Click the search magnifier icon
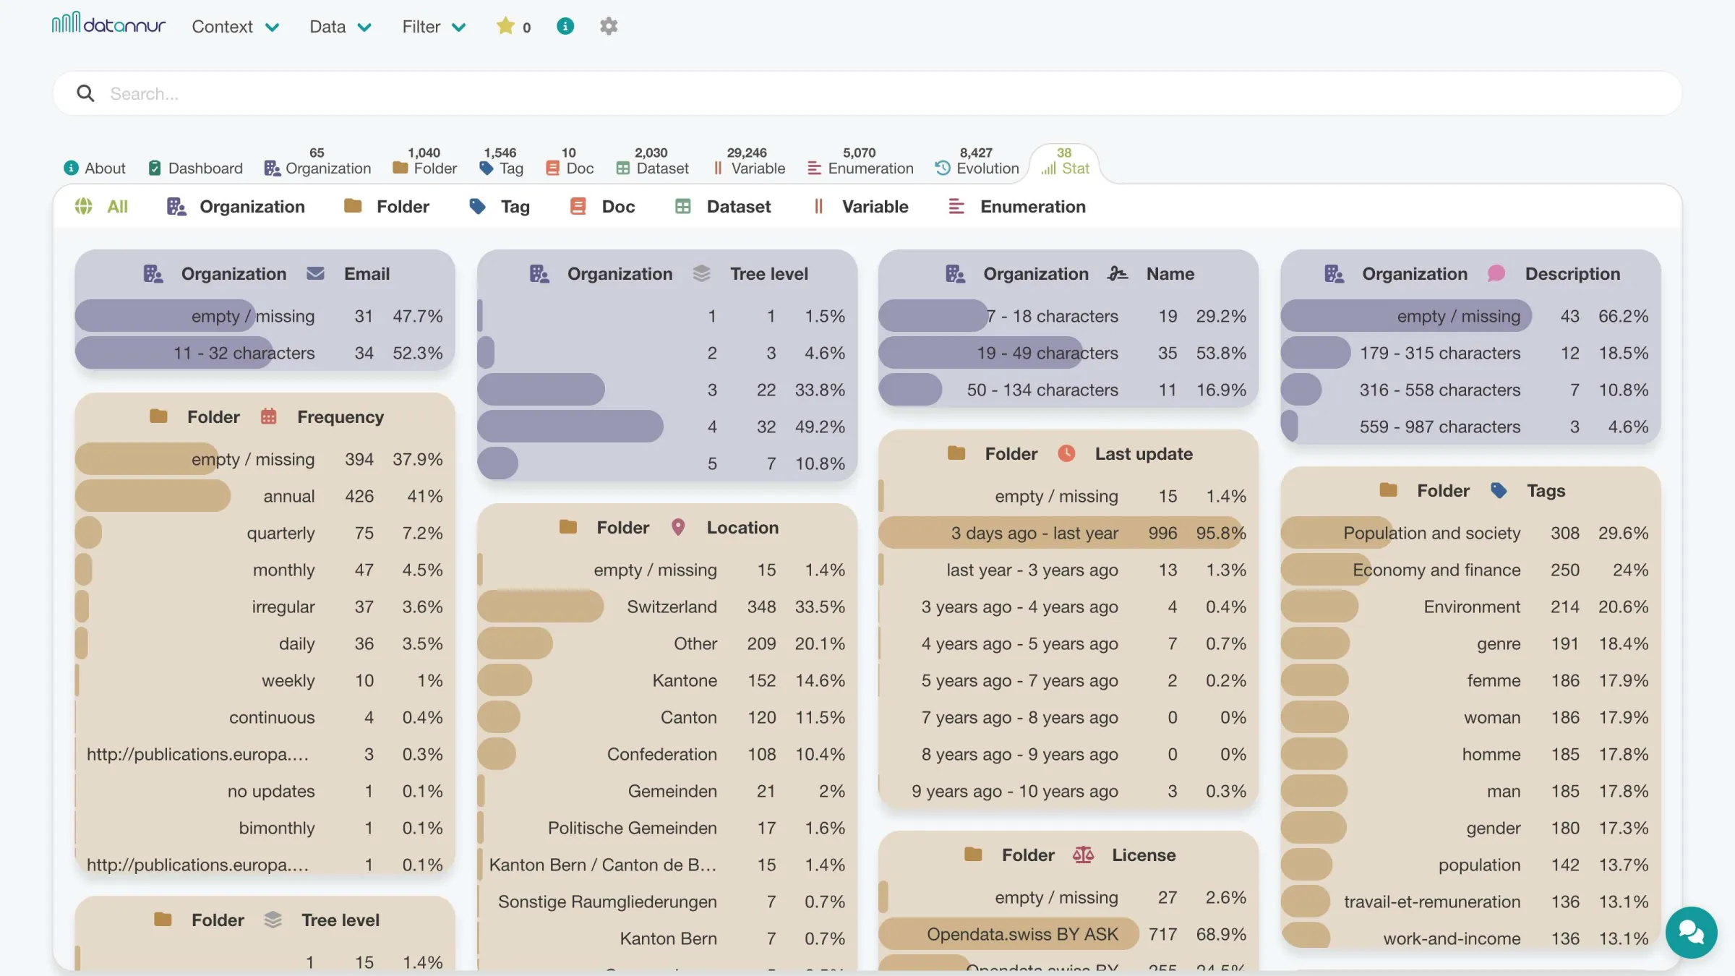Viewport: 1735px width, 976px height. coord(85,93)
